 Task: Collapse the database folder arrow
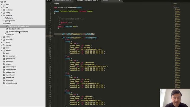tap(1, 15)
